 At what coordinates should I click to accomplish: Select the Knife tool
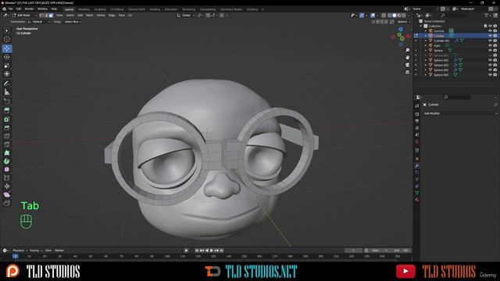click(x=7, y=144)
